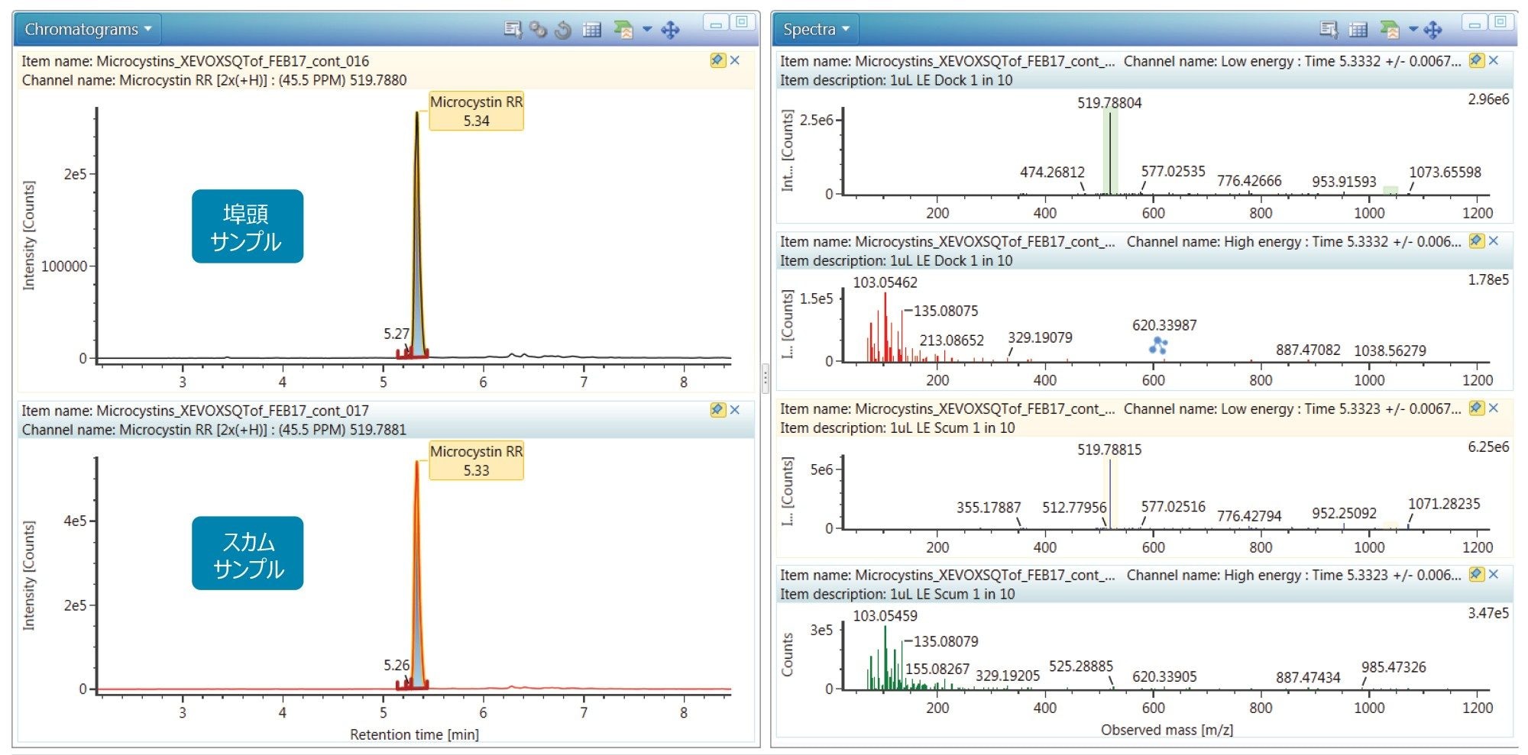Click the 埠頭サンプル sample label box
The height and width of the screenshot is (755, 1528).
click(x=247, y=227)
